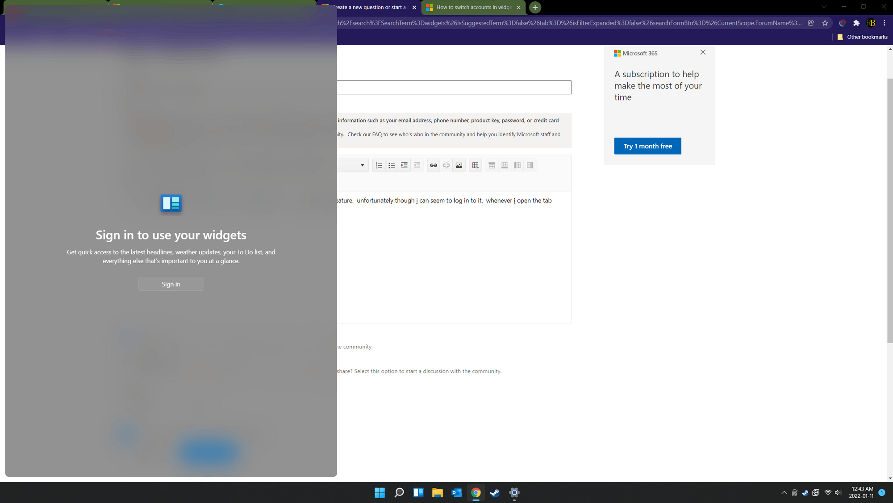Open the font size dropdown in the editor
Screen dimensions: 893x503
(x=362, y=165)
